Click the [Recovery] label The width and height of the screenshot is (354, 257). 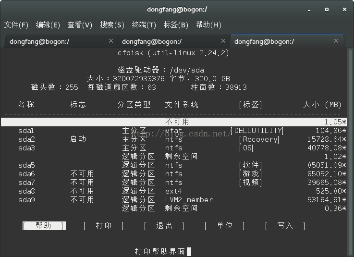259,139
